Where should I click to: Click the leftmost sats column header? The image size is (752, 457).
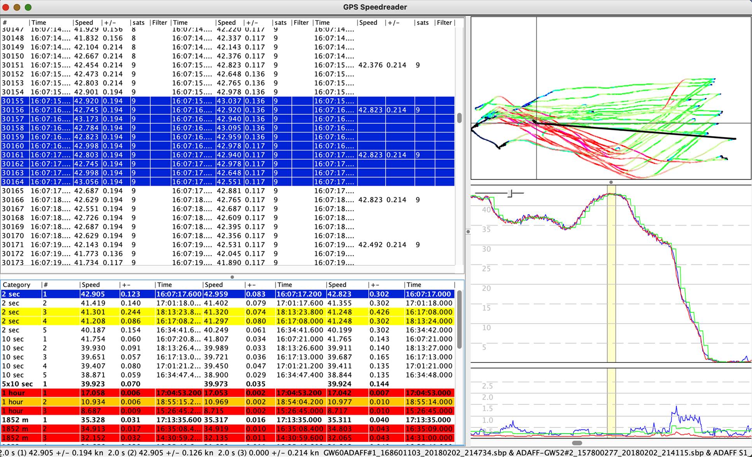pos(138,23)
